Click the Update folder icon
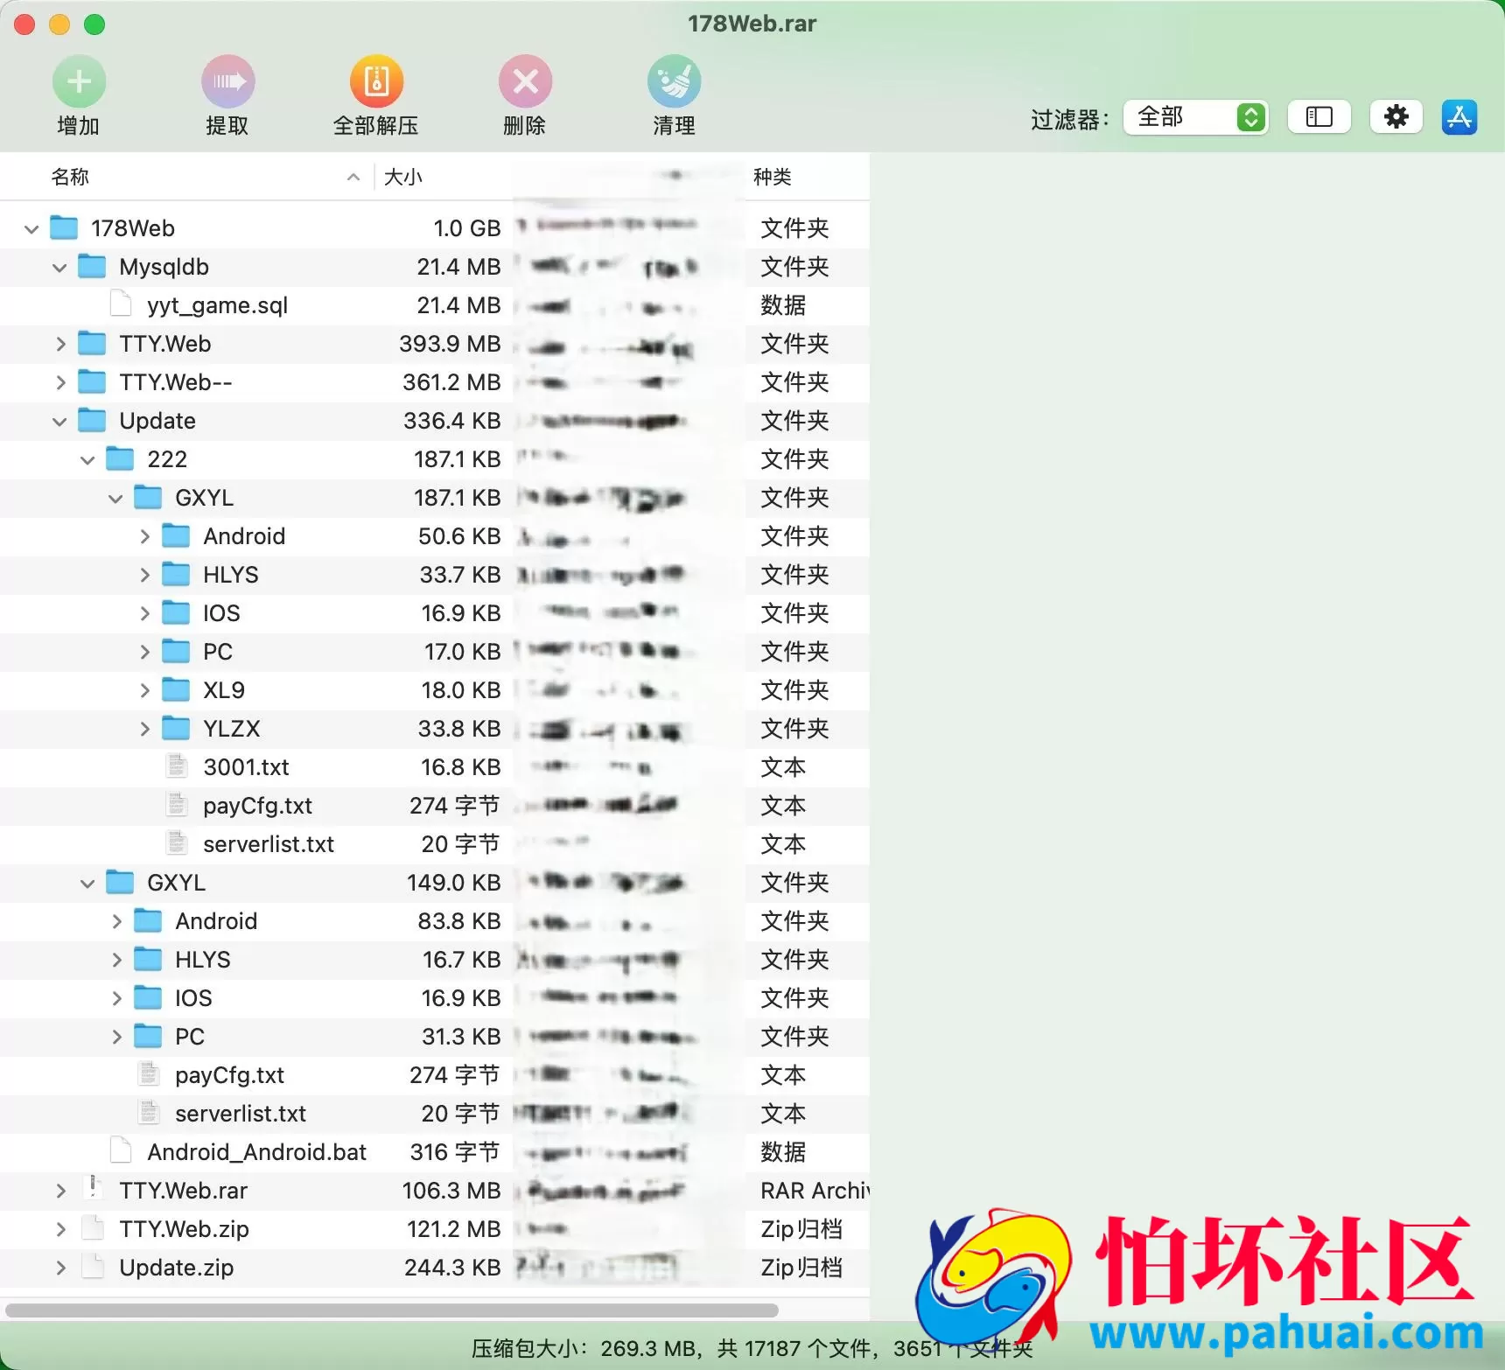1505x1370 pixels. pyautogui.click(x=92, y=420)
